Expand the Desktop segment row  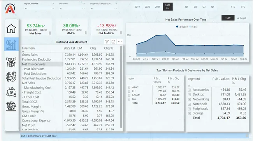point(190,95)
